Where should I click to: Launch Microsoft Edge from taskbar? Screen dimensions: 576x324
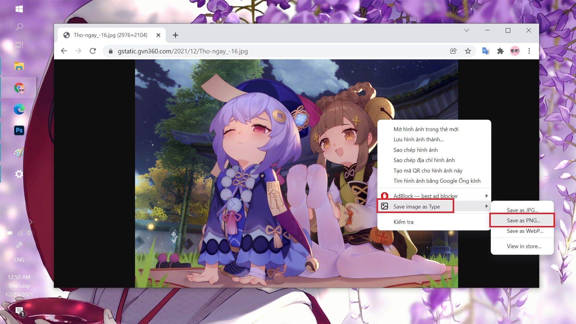coord(19,109)
